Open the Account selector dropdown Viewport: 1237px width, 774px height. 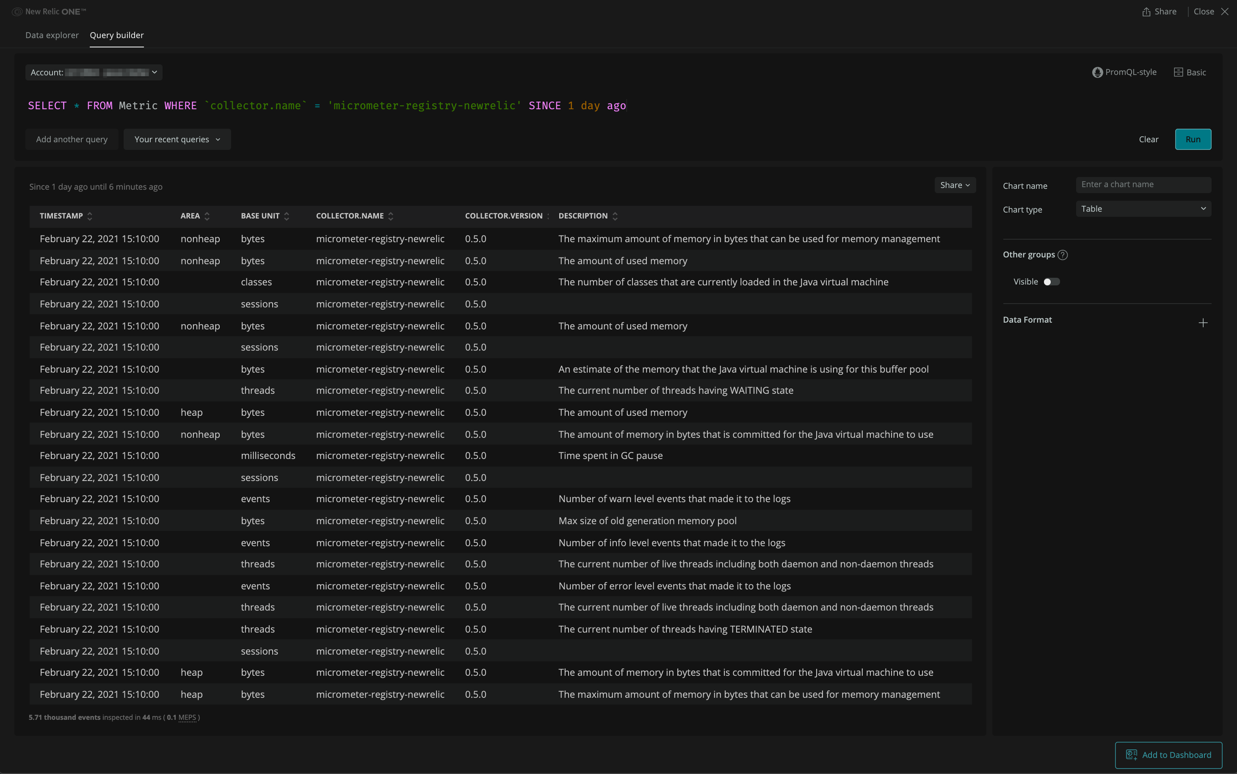pyautogui.click(x=94, y=72)
